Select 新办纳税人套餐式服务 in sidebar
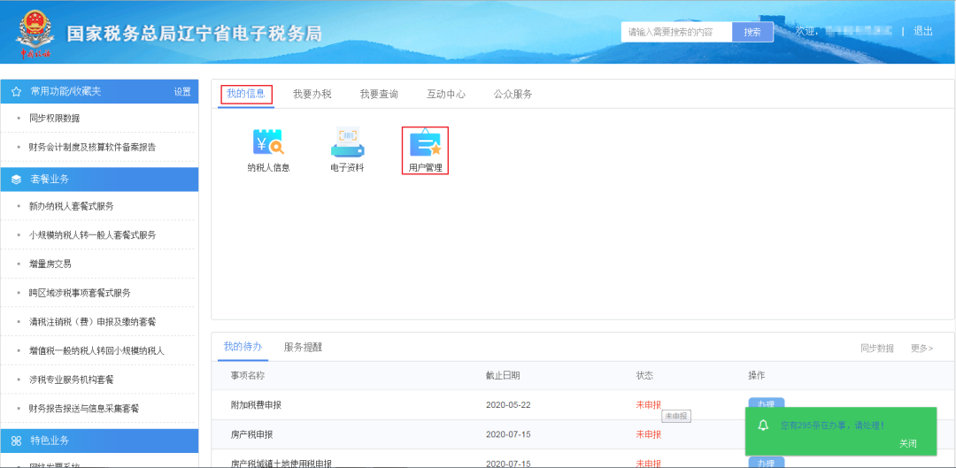Screen dimensions: 956x468 pyautogui.click(x=72, y=206)
